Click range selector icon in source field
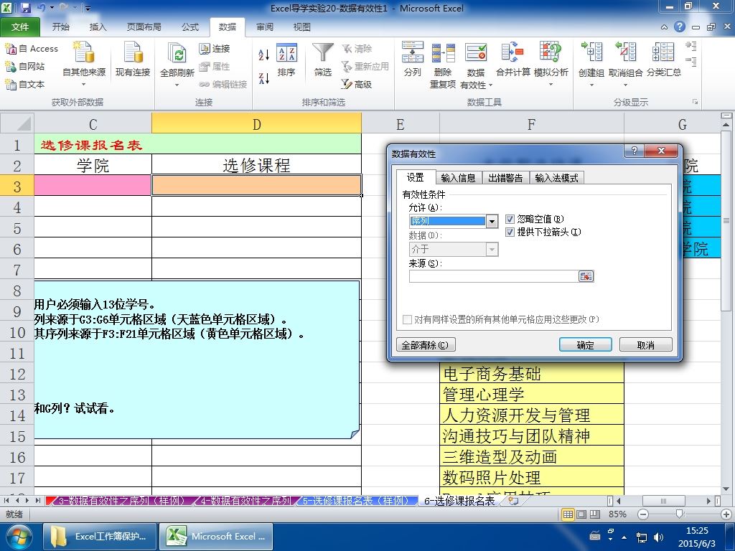 click(x=586, y=276)
